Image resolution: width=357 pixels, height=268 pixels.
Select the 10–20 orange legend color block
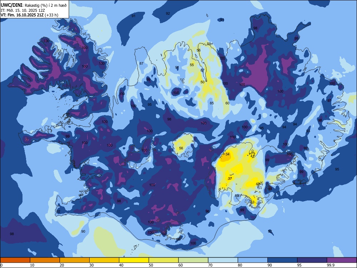(45, 260)
